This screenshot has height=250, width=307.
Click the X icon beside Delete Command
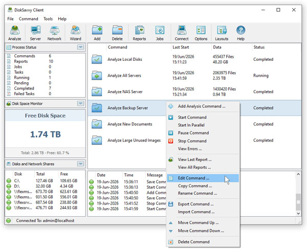tap(171, 242)
